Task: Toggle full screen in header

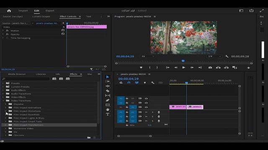Action: click(262, 10)
